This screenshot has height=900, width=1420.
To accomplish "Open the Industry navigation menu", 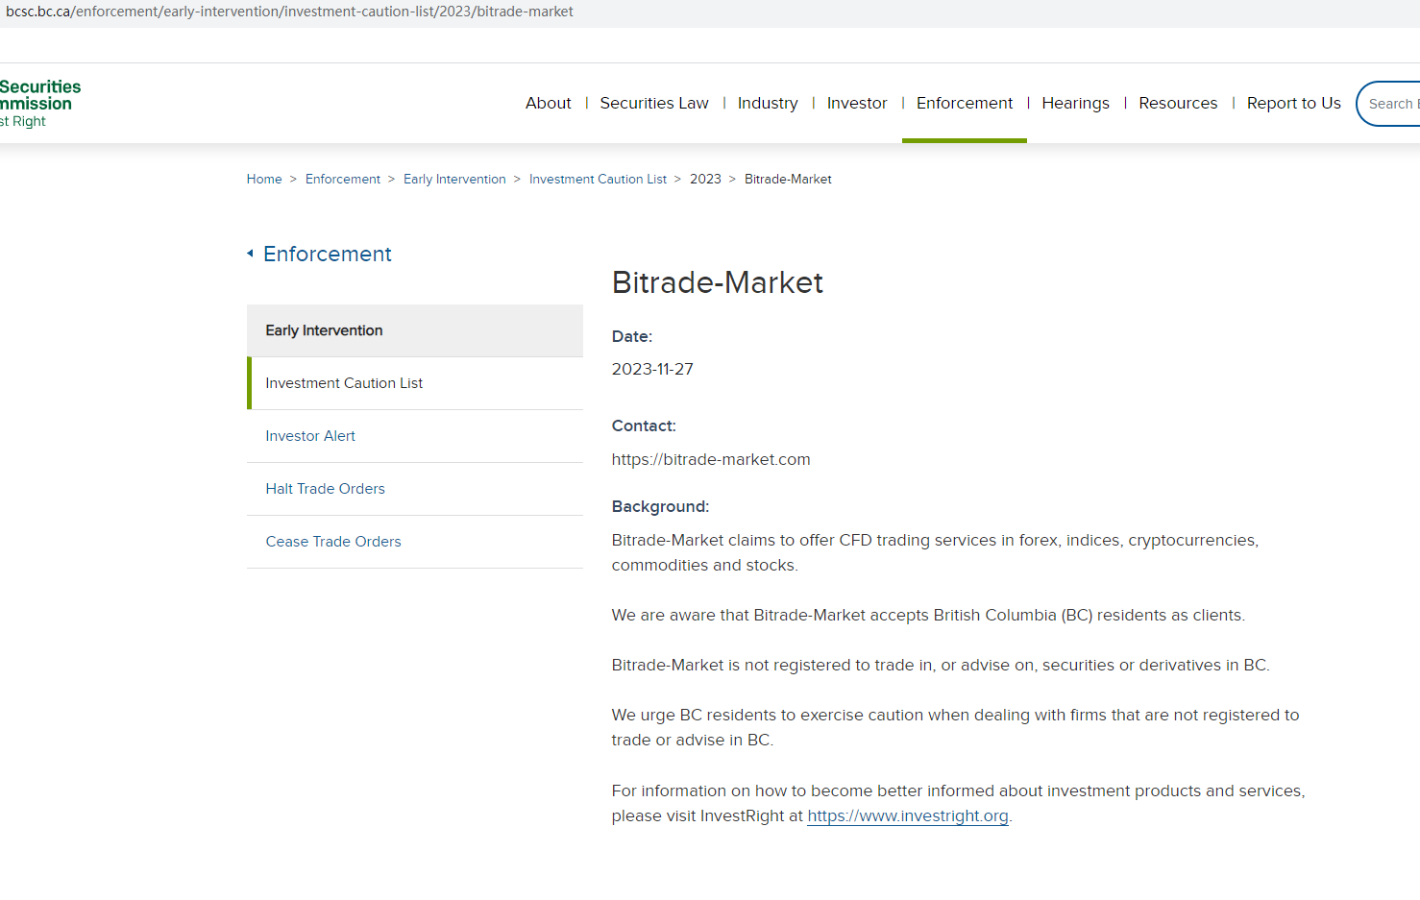I will [x=767, y=103].
